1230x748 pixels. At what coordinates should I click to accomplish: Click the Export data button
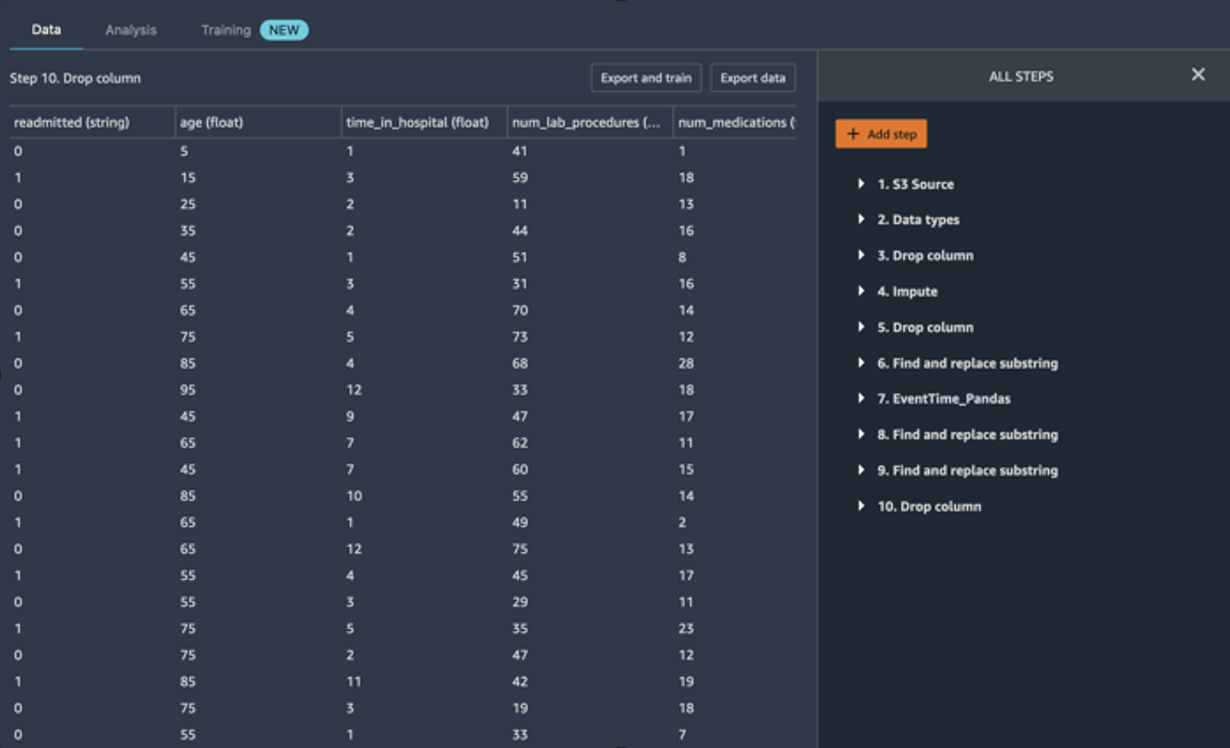[x=752, y=78]
